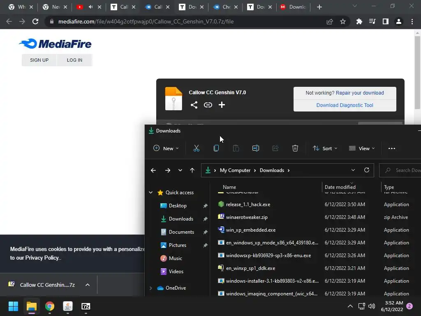Screen dimensions: 421x316
Task: Open Java app icon in taskbar
Action: (68, 306)
